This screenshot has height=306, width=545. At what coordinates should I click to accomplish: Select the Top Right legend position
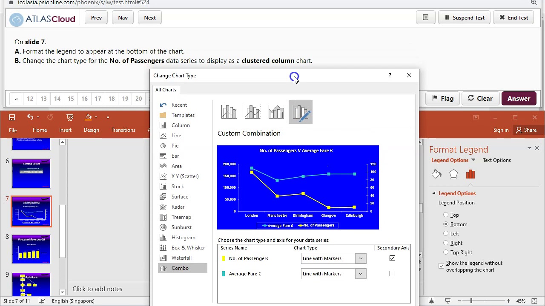[x=446, y=252]
